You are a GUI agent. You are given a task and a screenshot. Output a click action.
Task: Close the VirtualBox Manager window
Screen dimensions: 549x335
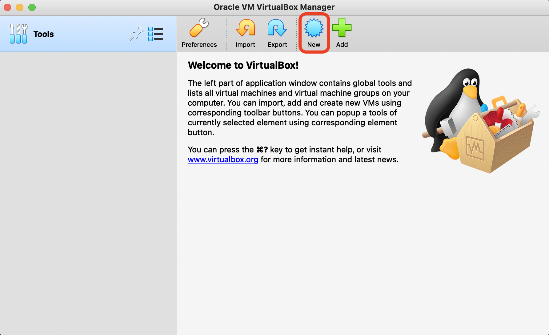[7, 7]
